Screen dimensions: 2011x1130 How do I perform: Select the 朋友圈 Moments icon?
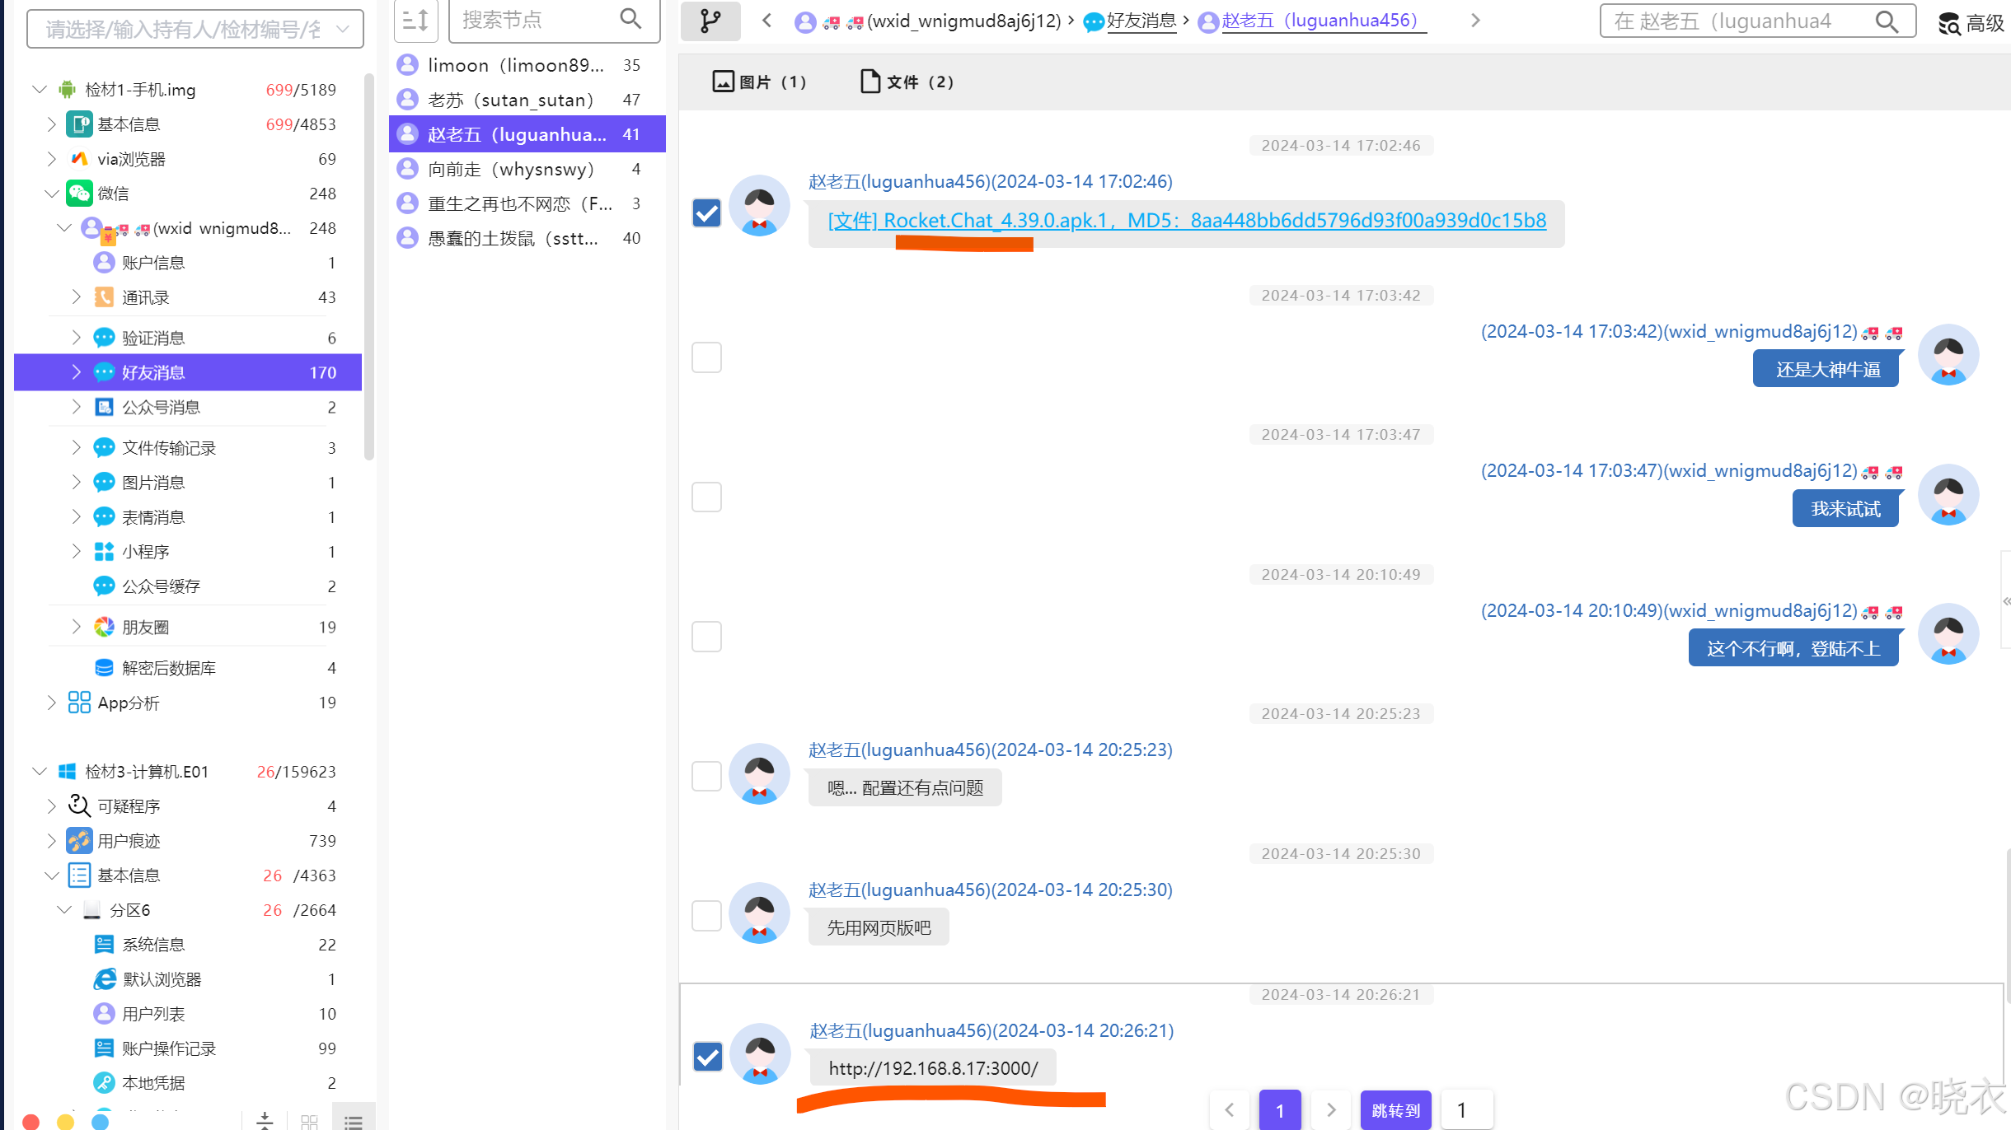pyautogui.click(x=104, y=628)
